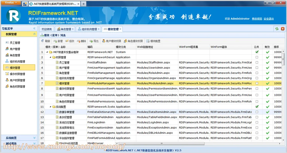Toggle 公共 checkbox for .NET快速开发整合框架 row
This screenshot has height=153, width=287.
(x=257, y=52)
